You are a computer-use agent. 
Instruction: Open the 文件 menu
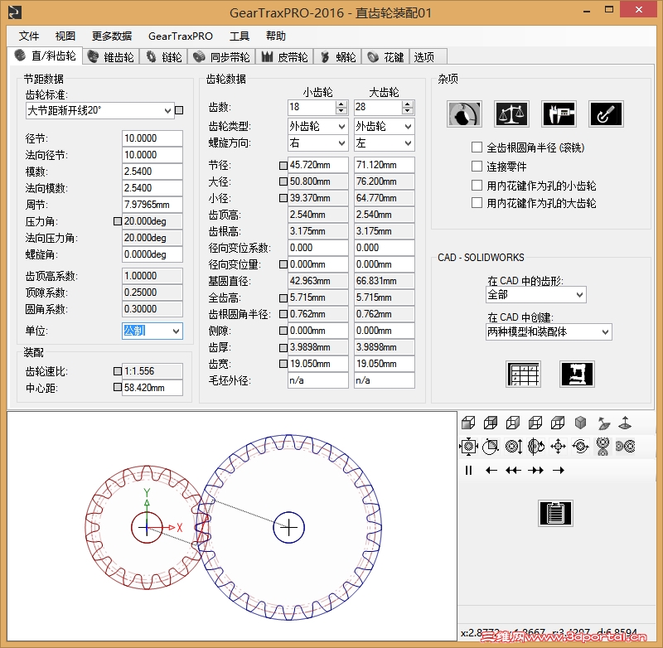pyautogui.click(x=29, y=36)
